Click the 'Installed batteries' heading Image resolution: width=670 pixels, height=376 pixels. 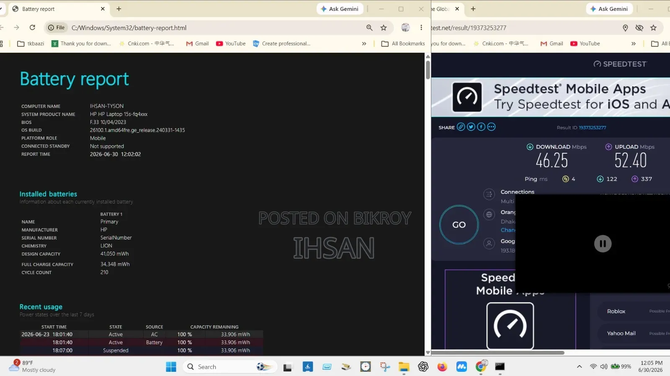click(x=48, y=194)
